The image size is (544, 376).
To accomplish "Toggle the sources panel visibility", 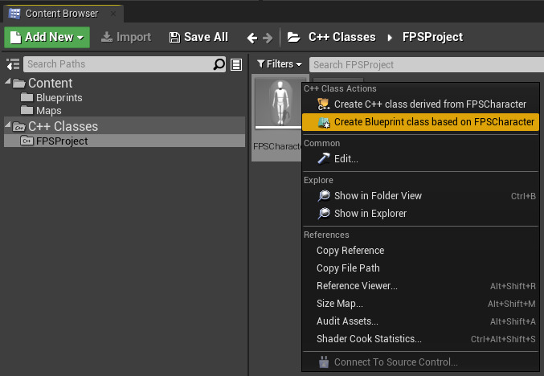I will pos(13,64).
